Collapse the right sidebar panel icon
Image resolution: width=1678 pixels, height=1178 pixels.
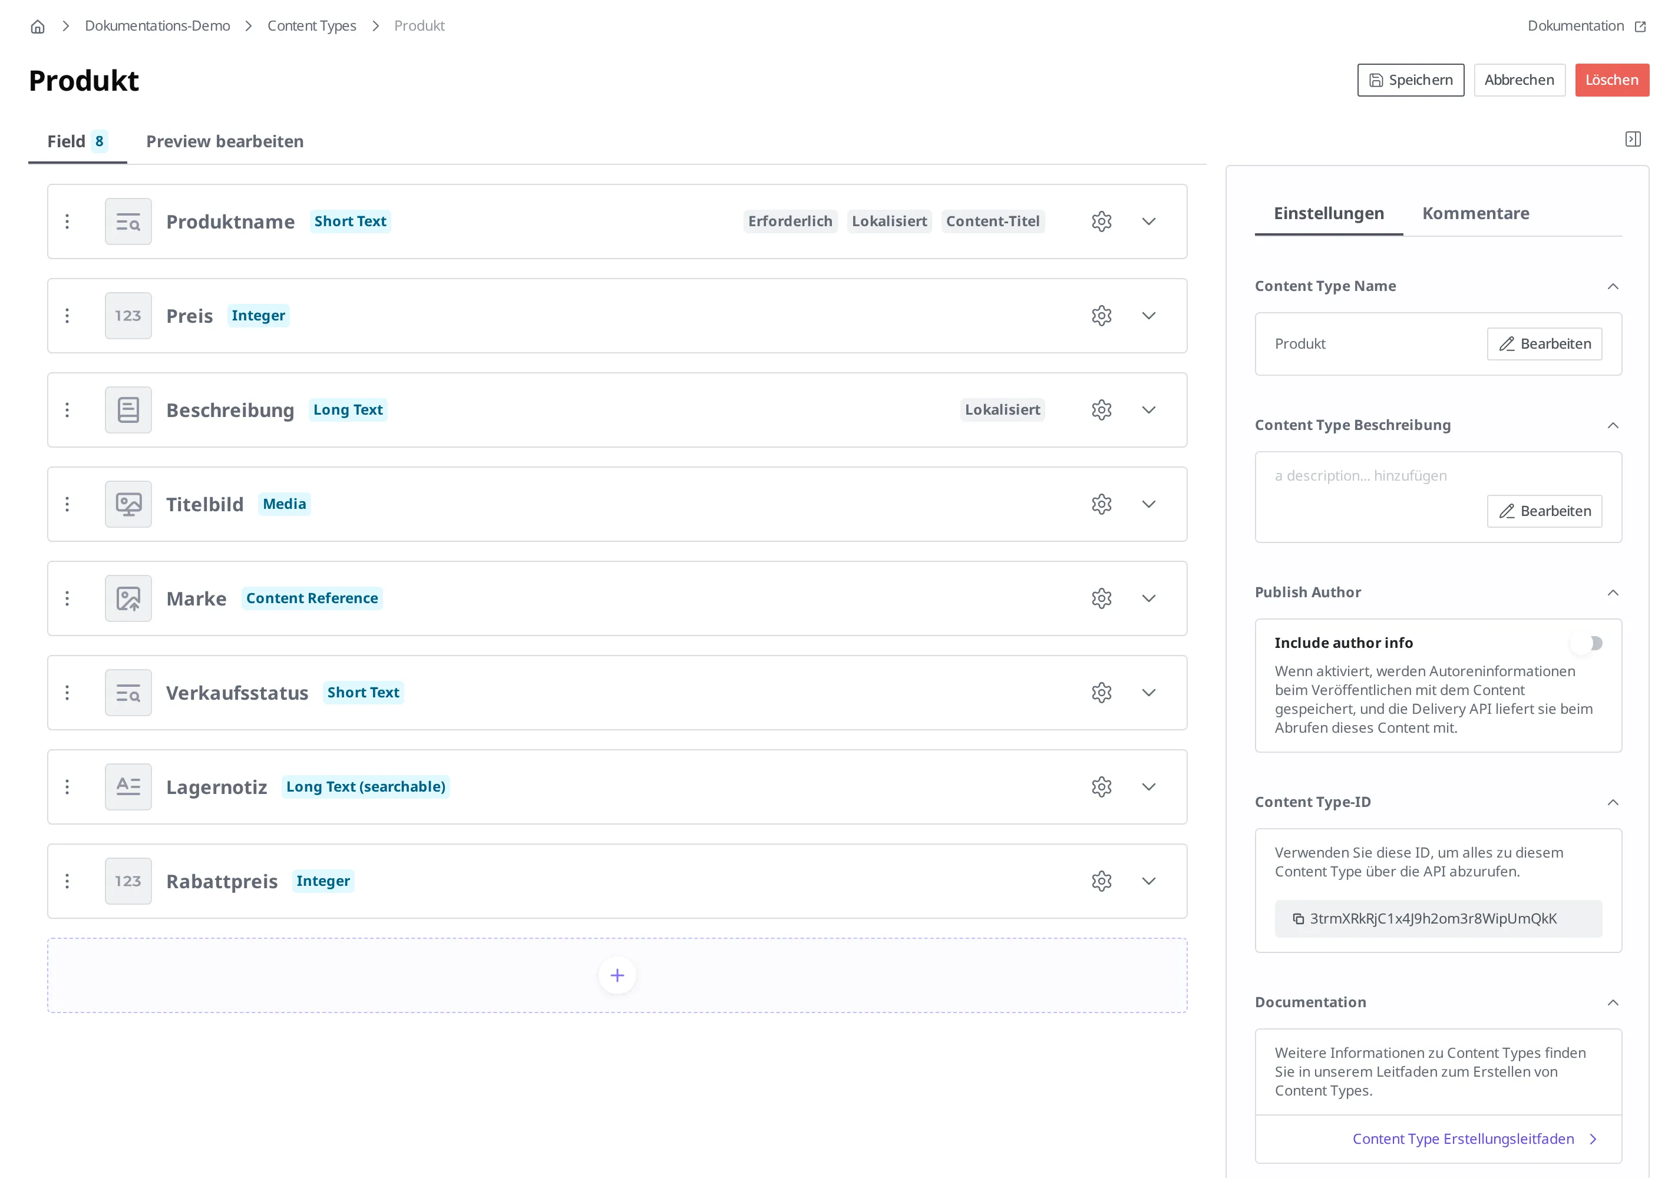(x=1633, y=139)
